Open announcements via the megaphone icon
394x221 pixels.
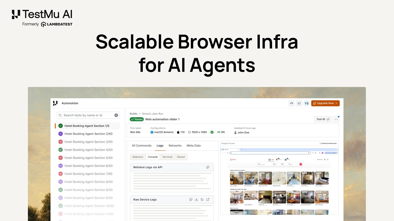(299, 103)
